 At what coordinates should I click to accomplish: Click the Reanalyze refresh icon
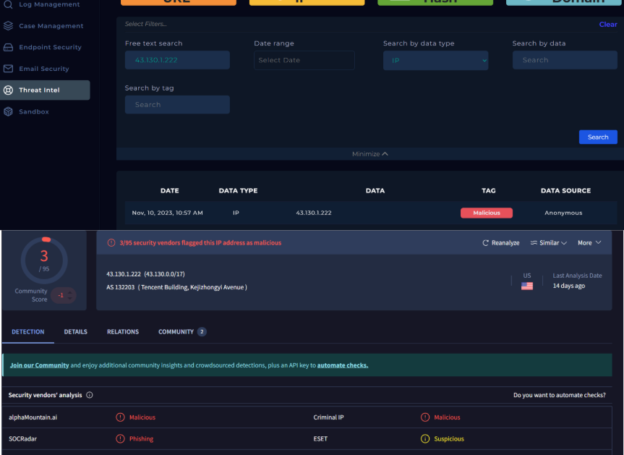tap(485, 243)
